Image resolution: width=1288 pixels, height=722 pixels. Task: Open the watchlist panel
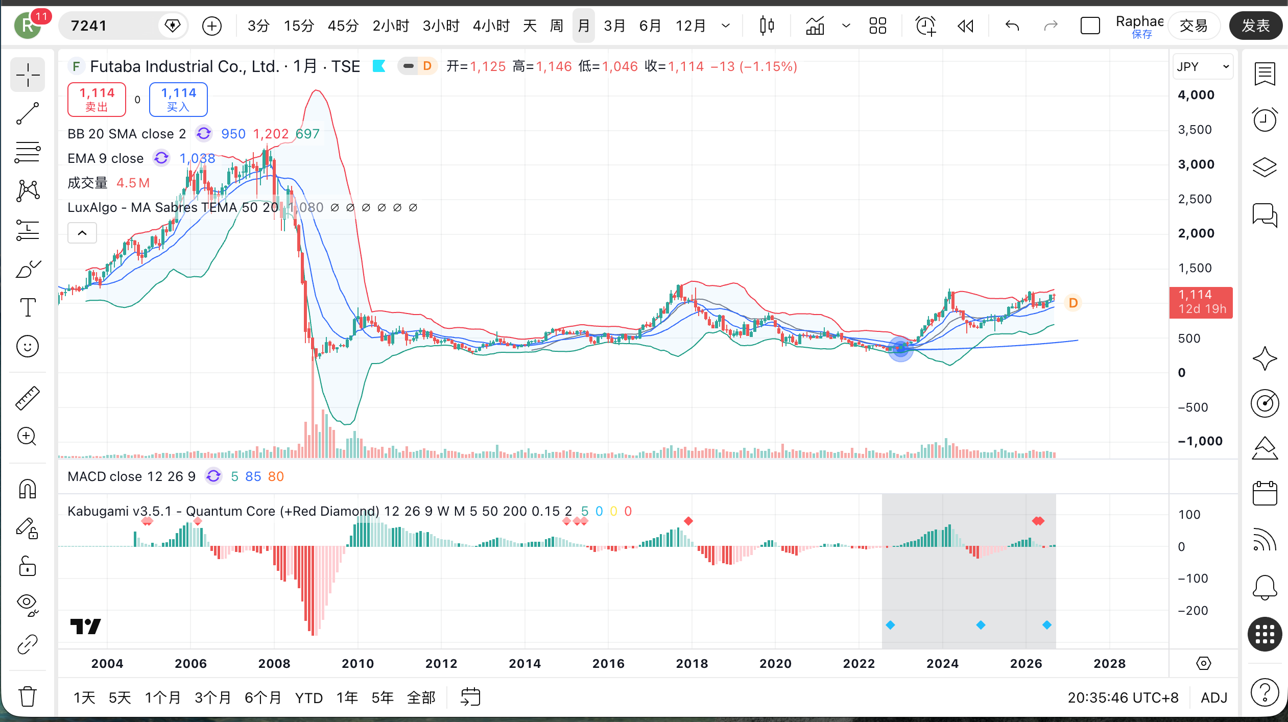pyautogui.click(x=1265, y=75)
